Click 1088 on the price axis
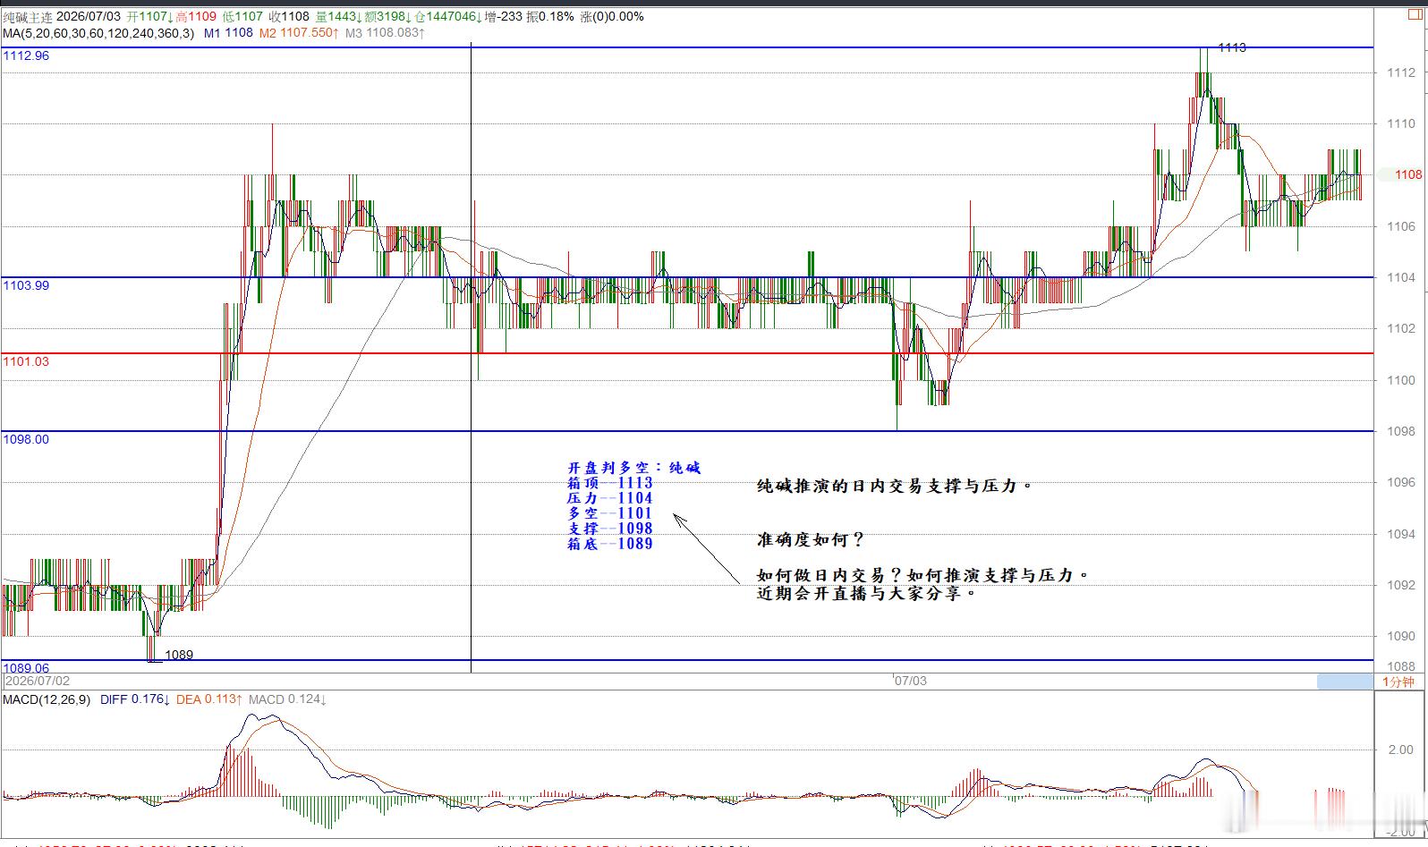Image resolution: width=1428 pixels, height=847 pixels. pos(1401,666)
